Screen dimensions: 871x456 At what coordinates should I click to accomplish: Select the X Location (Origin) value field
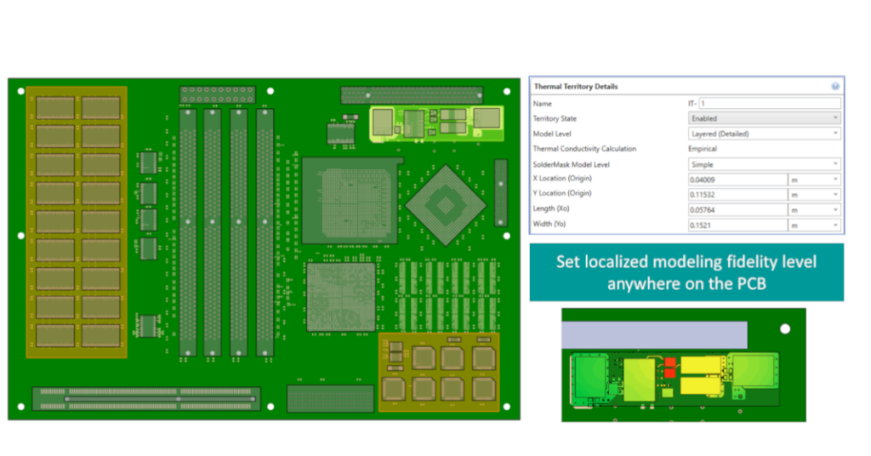[737, 180]
